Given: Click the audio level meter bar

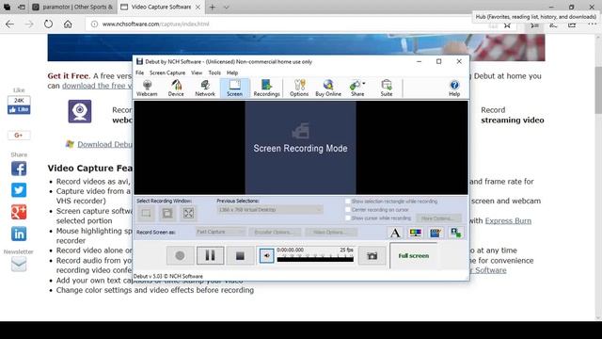Looking at the screenshot, I should [315, 260].
